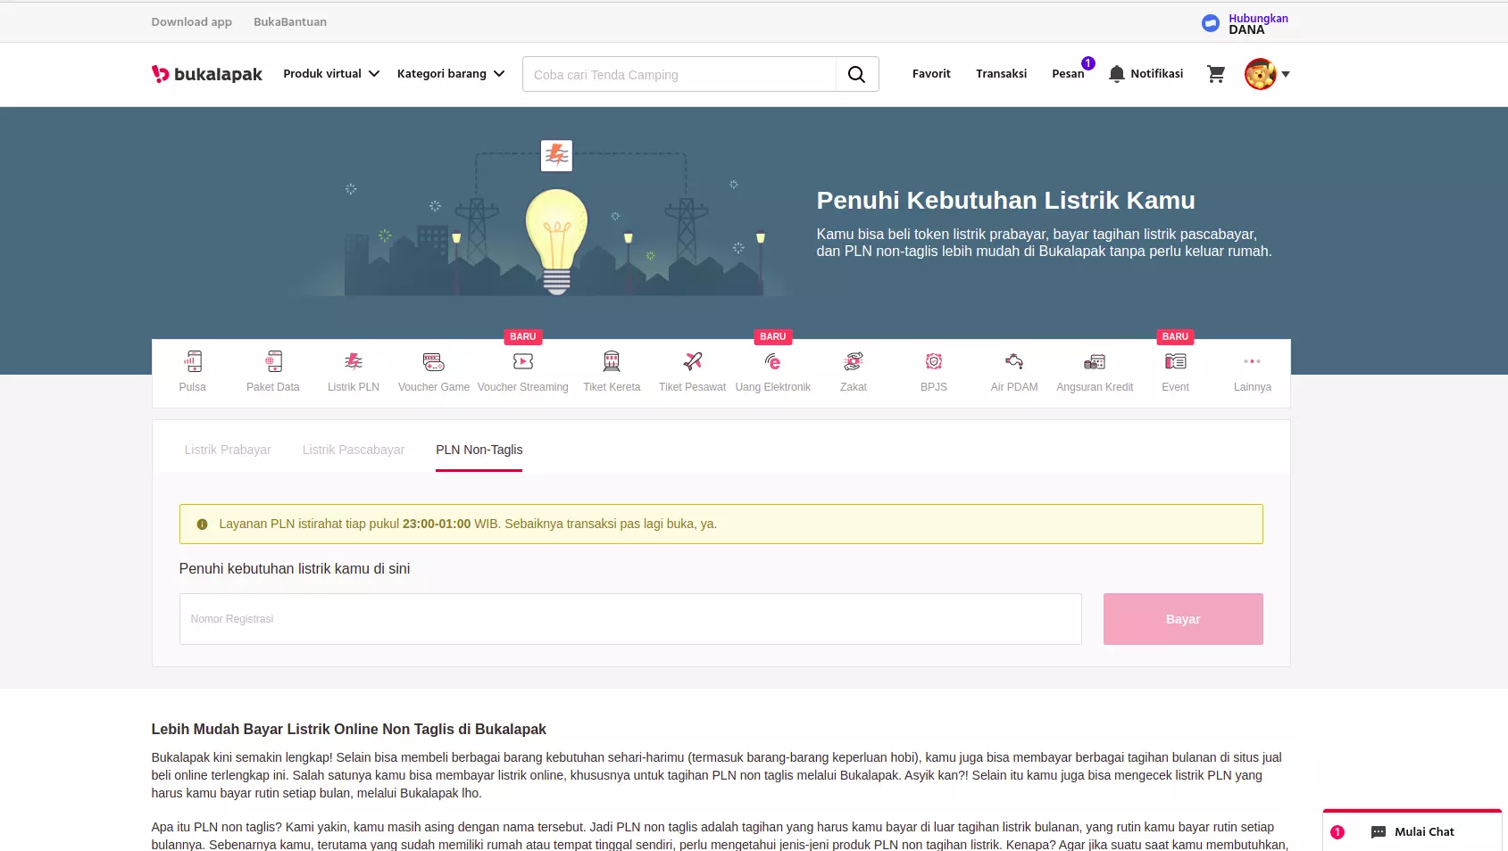
Task: Switch to the Listrik Pascabayar tab
Action: click(x=354, y=450)
